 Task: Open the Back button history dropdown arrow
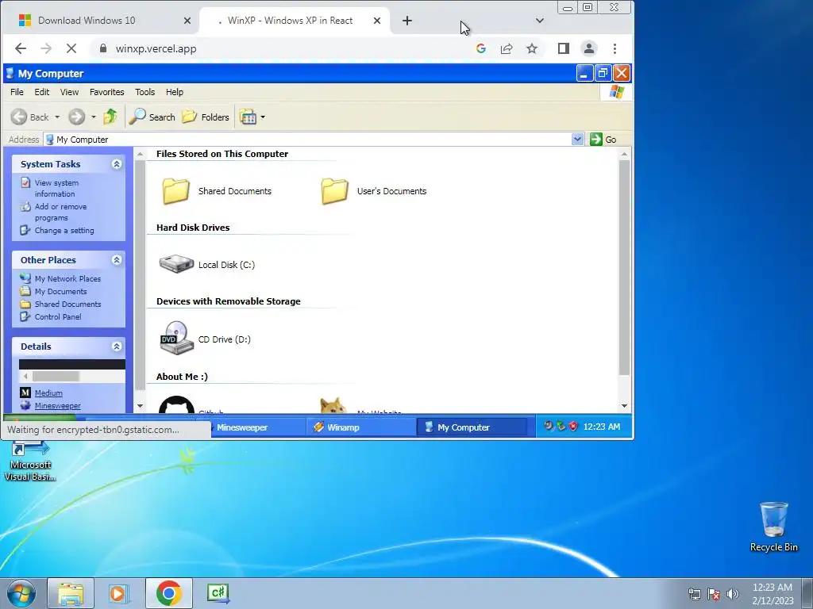(57, 117)
